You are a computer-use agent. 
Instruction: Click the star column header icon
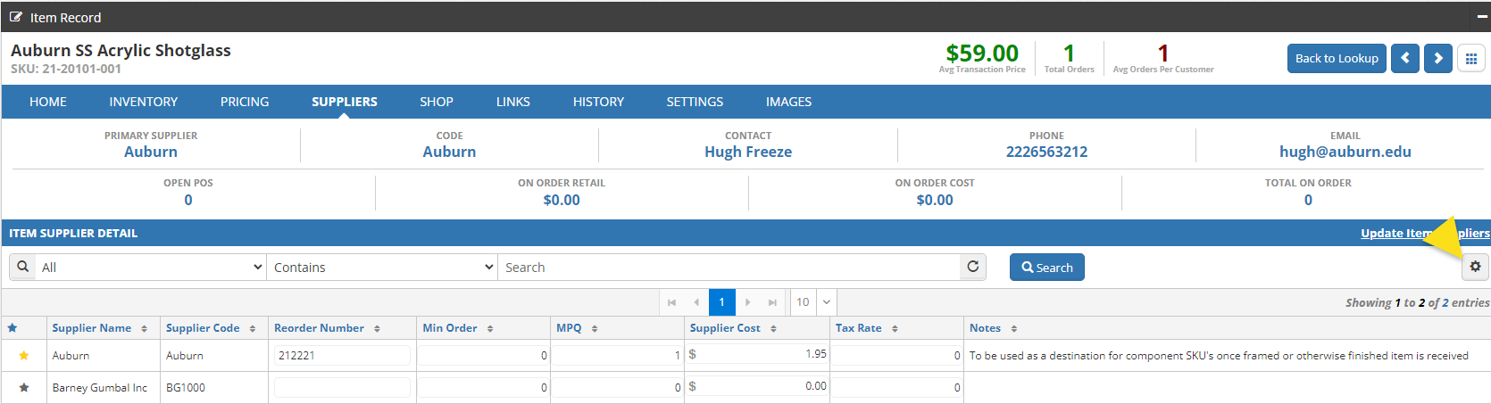(12, 328)
